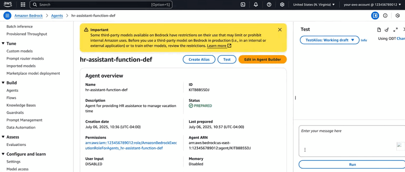Click the image icon in message box
The width and height of the screenshot is (405, 172).
(x=400, y=146)
